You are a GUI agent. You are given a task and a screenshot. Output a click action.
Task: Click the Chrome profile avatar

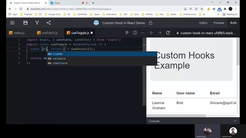pyautogui.click(x=231, y=9)
